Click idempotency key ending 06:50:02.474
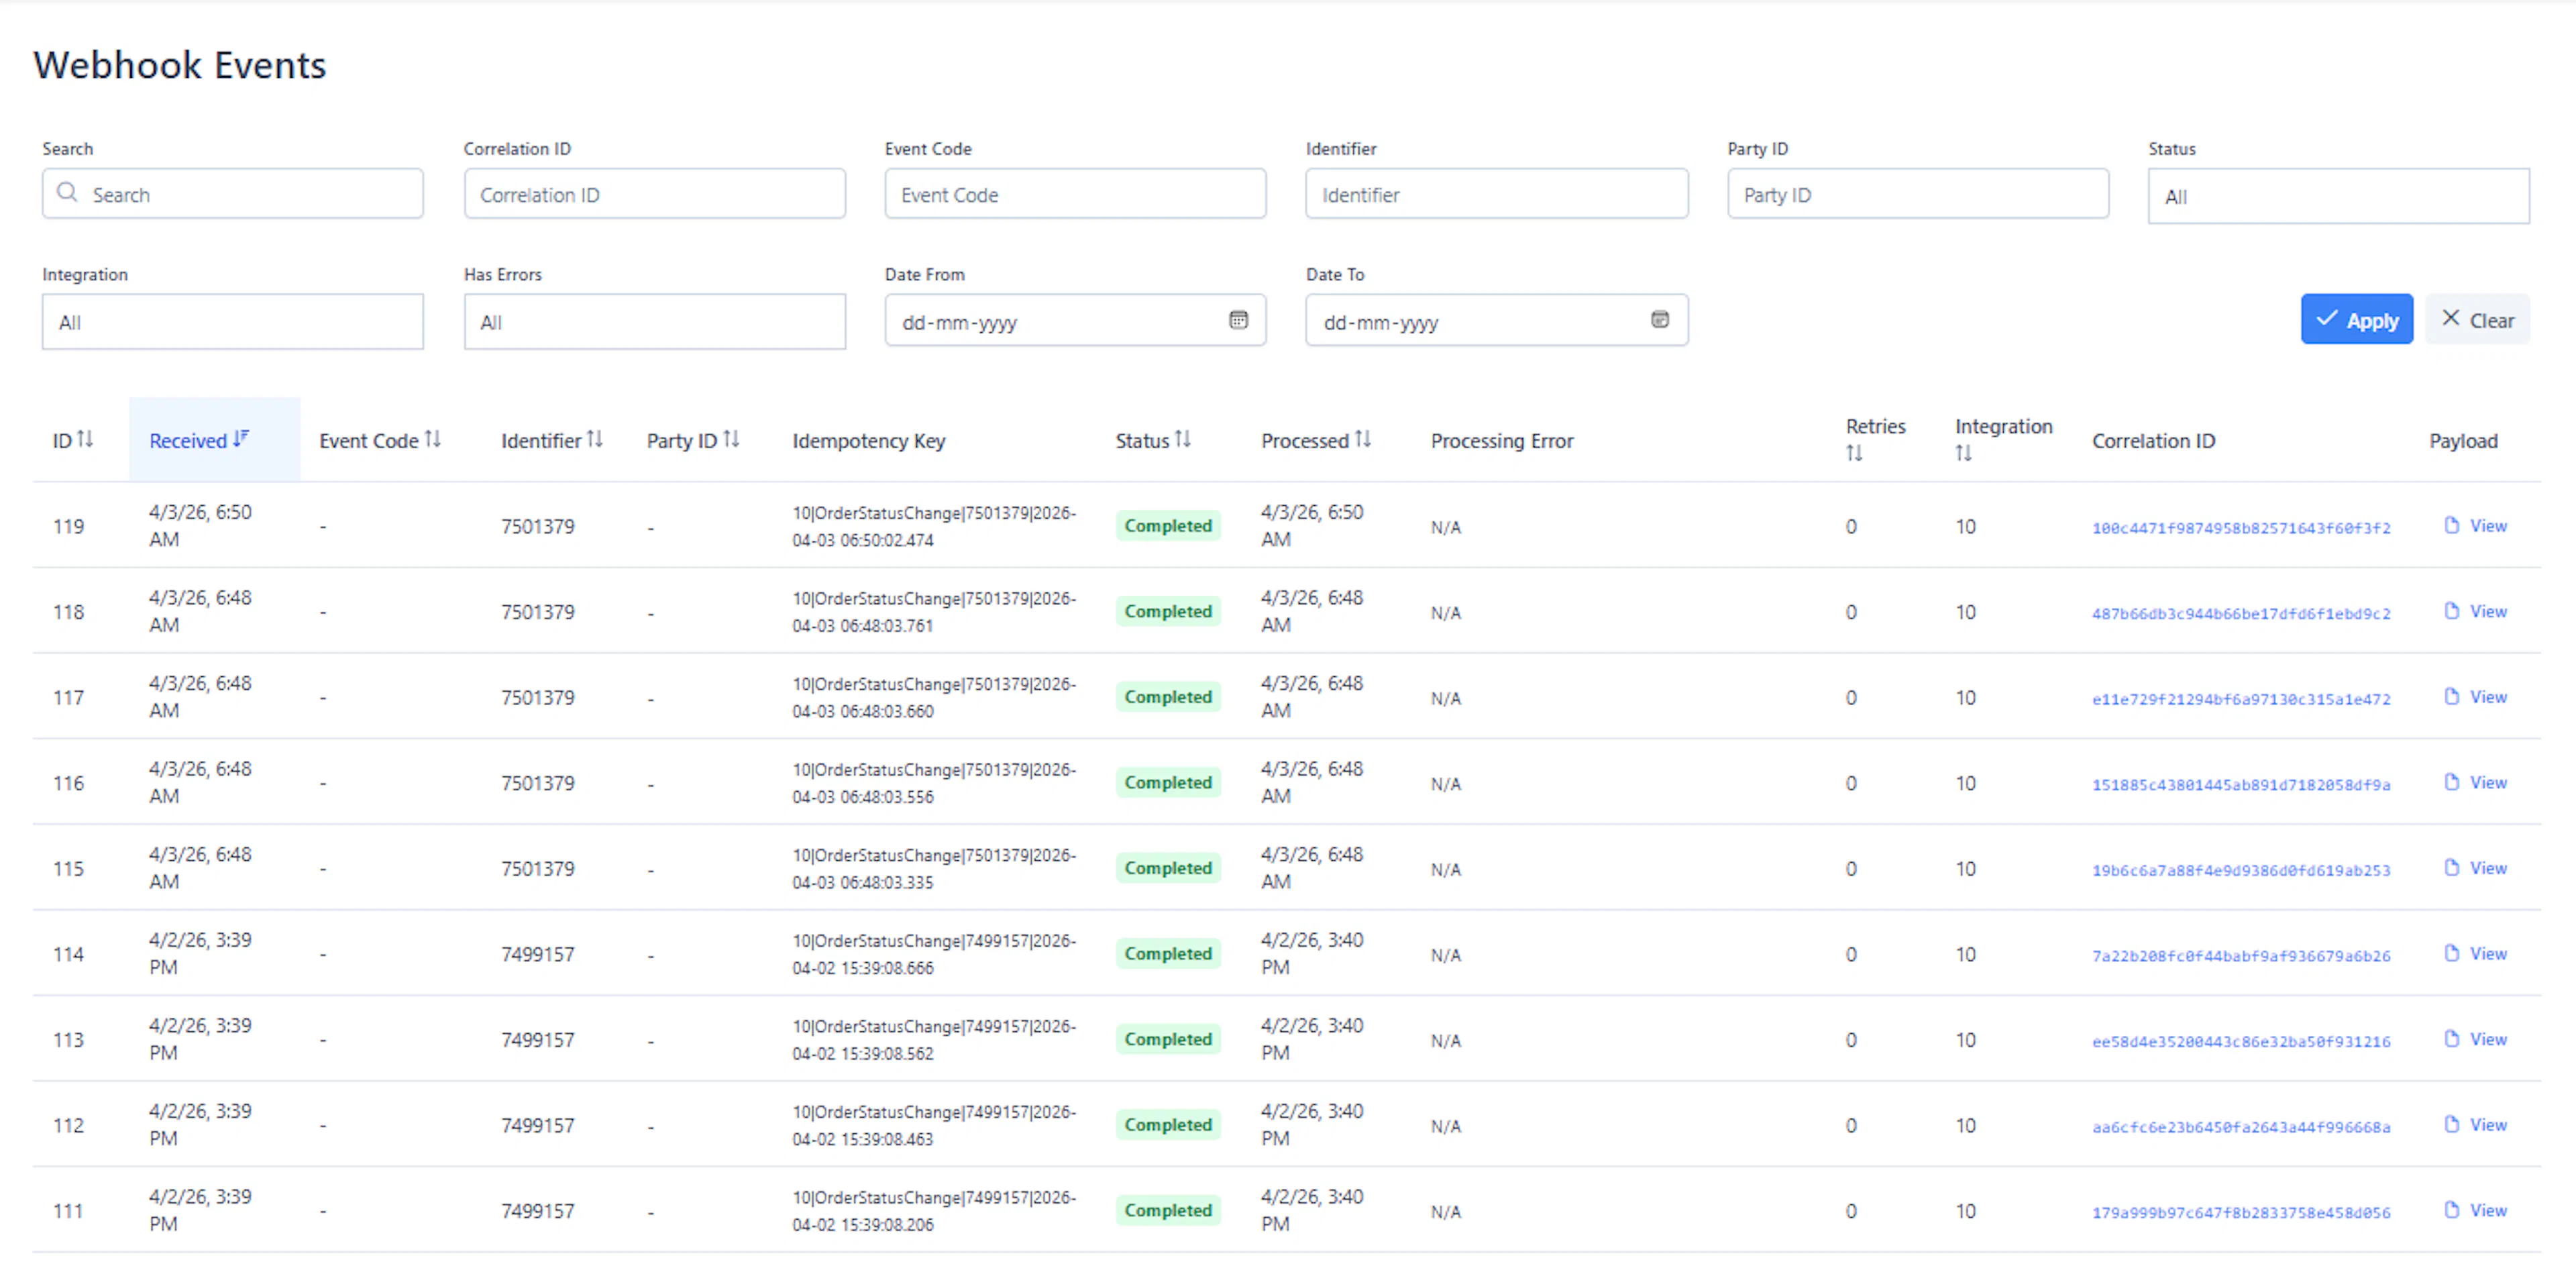Screen dimensions: 2576x1262 pos(934,526)
